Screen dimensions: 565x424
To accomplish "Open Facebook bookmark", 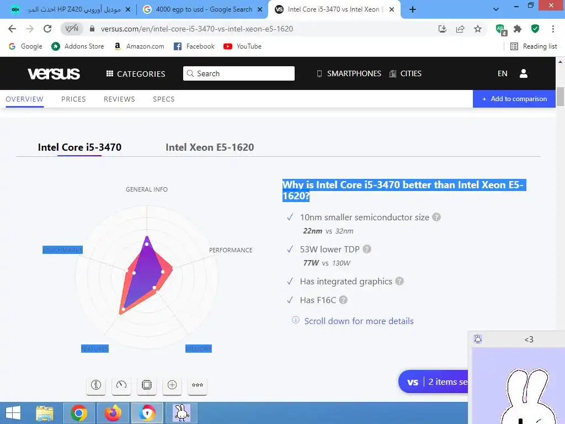I will click(194, 46).
